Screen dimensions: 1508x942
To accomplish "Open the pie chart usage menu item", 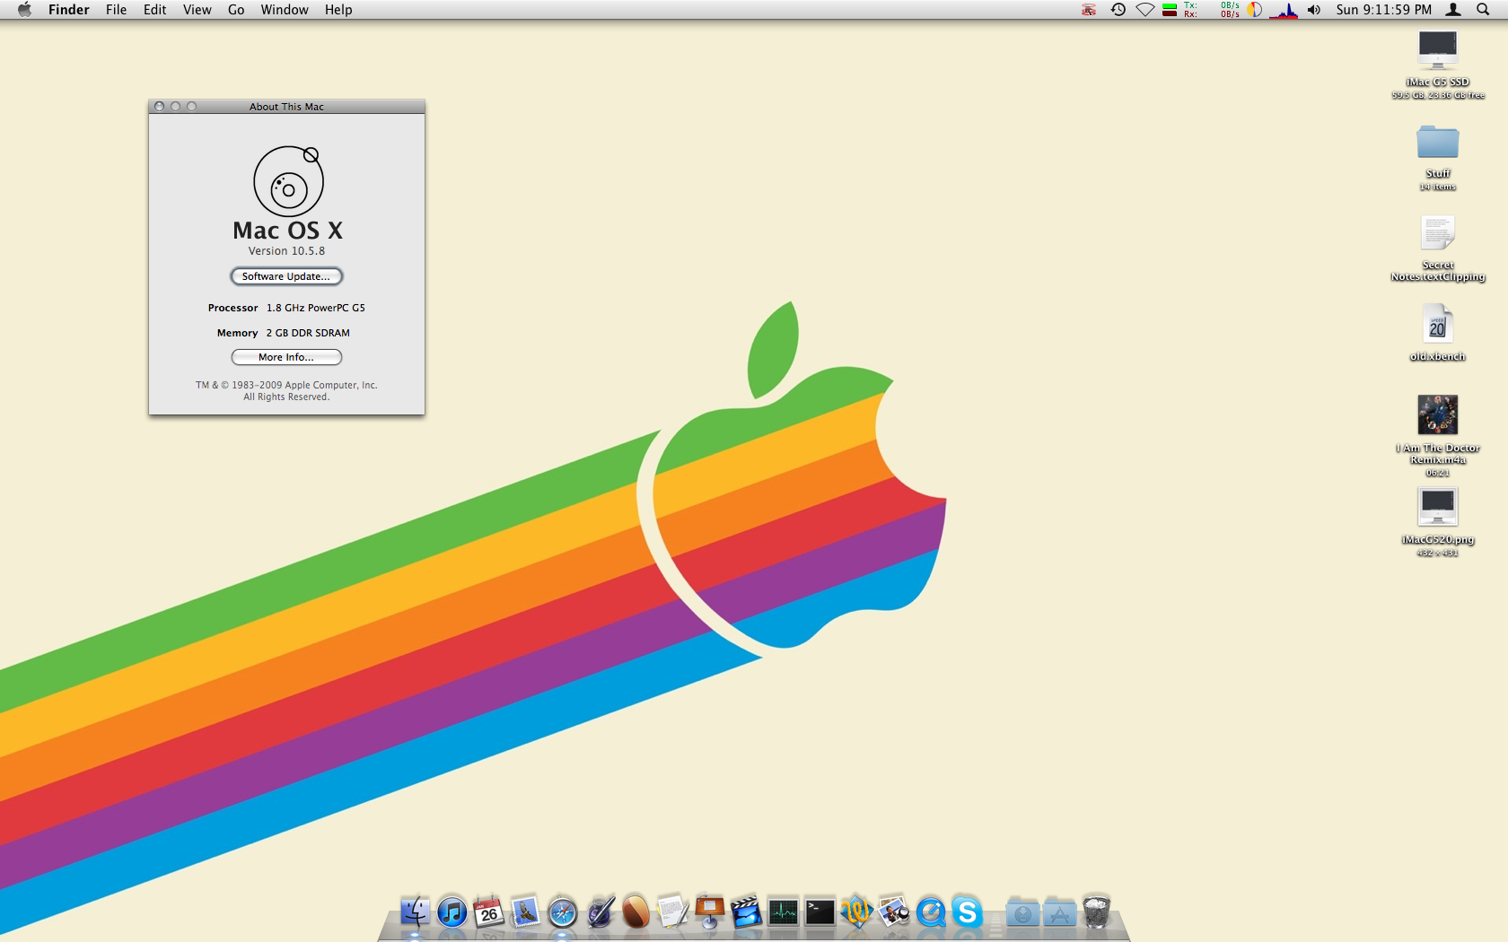I will 1254,10.
